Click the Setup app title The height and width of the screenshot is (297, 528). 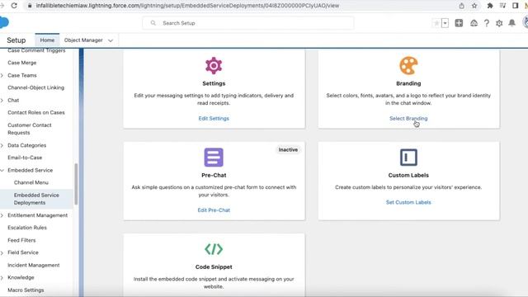[x=16, y=40]
